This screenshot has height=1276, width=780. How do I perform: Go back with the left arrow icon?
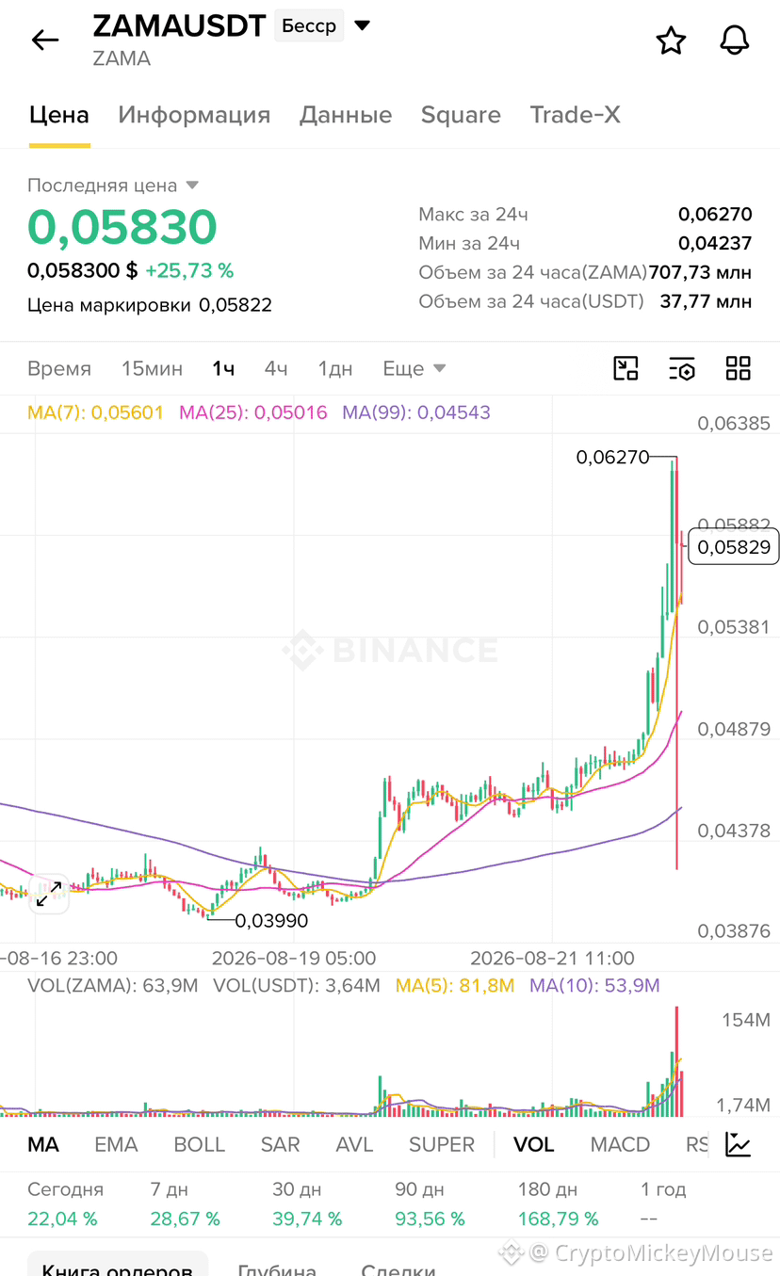tap(44, 40)
